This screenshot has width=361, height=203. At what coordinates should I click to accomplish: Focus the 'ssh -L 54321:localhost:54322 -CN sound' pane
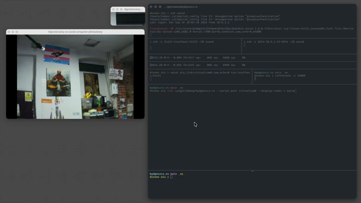click(x=195, y=46)
